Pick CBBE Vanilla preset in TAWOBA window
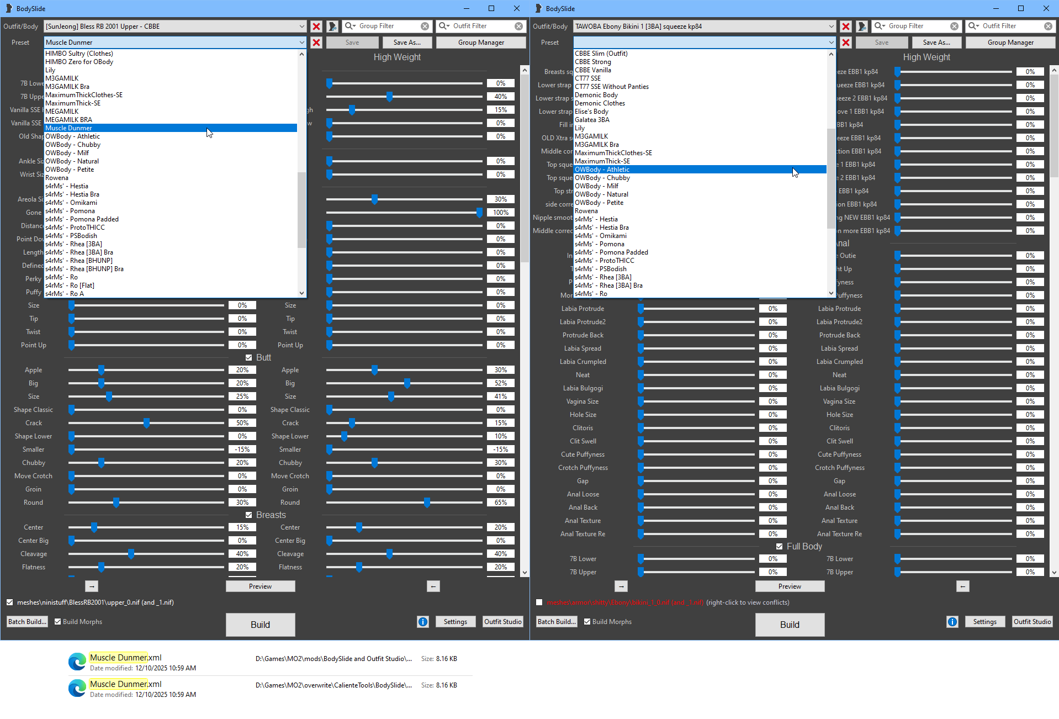The width and height of the screenshot is (1059, 719). point(700,70)
